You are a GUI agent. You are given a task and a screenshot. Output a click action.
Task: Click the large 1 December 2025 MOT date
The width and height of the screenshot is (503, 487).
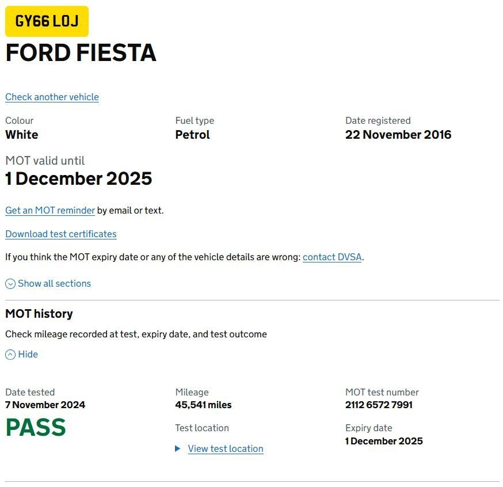[79, 178]
